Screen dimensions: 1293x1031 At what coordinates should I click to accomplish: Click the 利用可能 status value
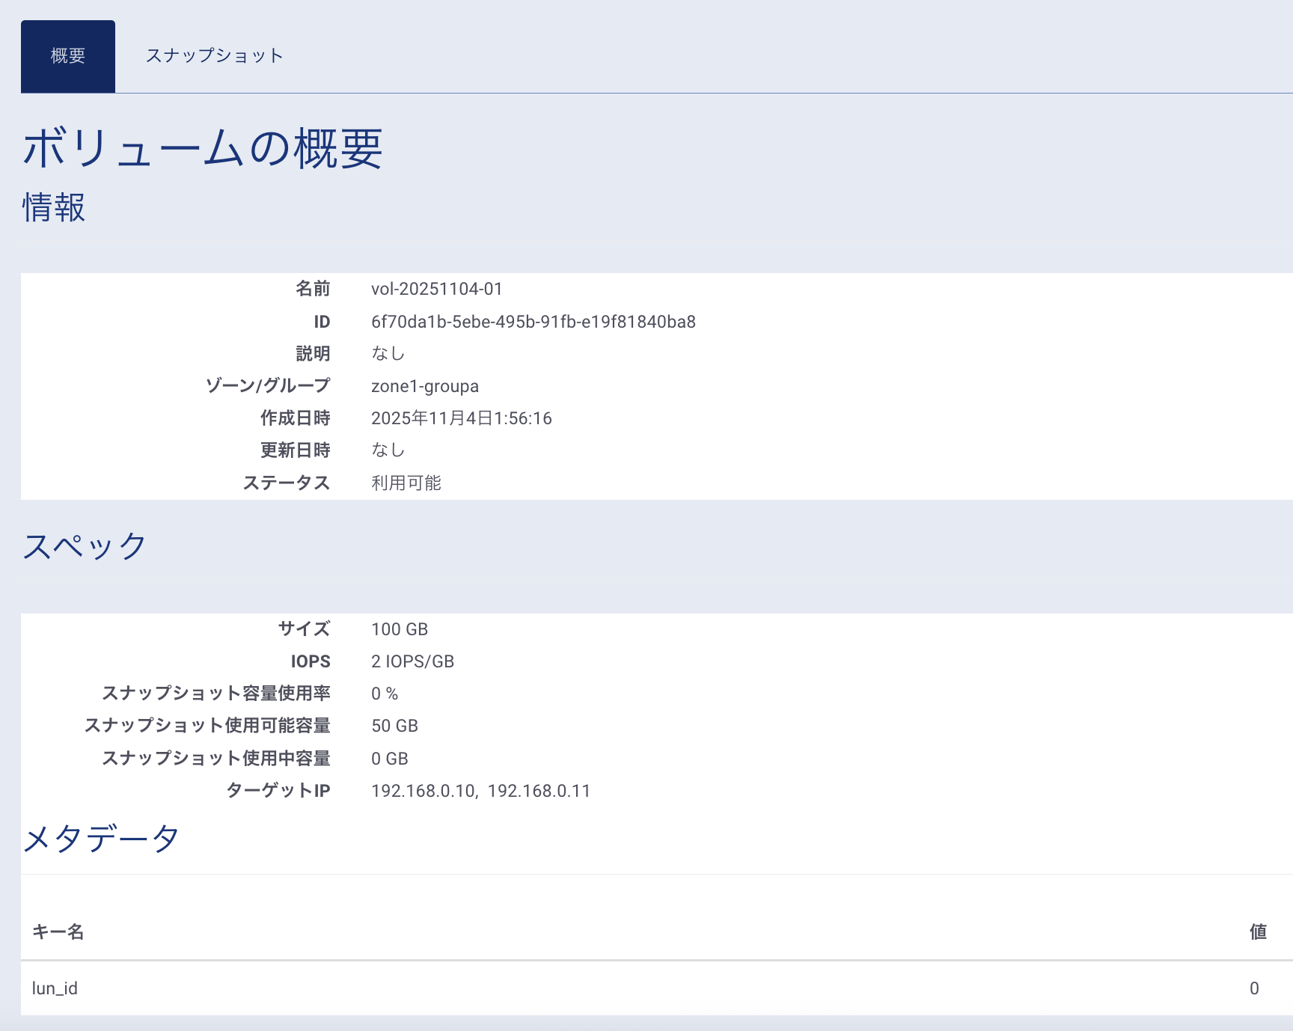click(406, 483)
